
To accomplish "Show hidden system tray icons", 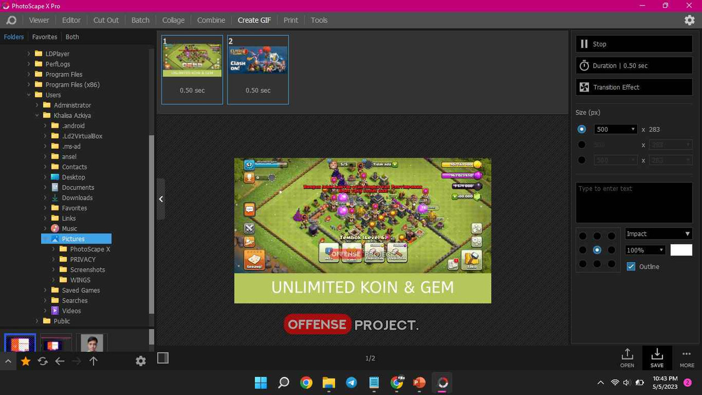I will (601, 382).
